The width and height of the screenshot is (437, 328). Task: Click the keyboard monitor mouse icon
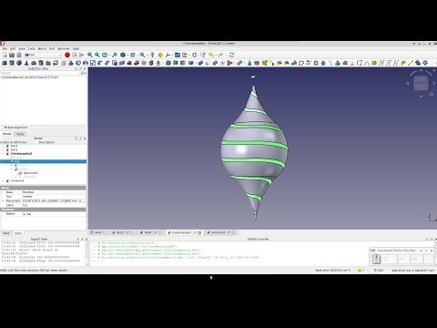[376, 259]
